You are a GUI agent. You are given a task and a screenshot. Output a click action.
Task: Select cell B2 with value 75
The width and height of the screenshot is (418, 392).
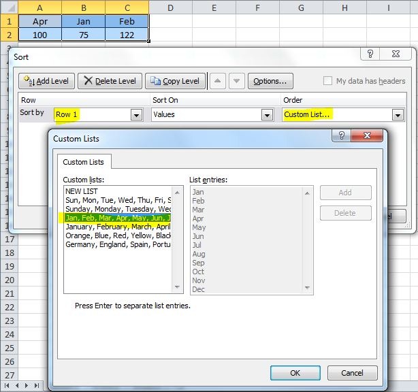pos(84,35)
